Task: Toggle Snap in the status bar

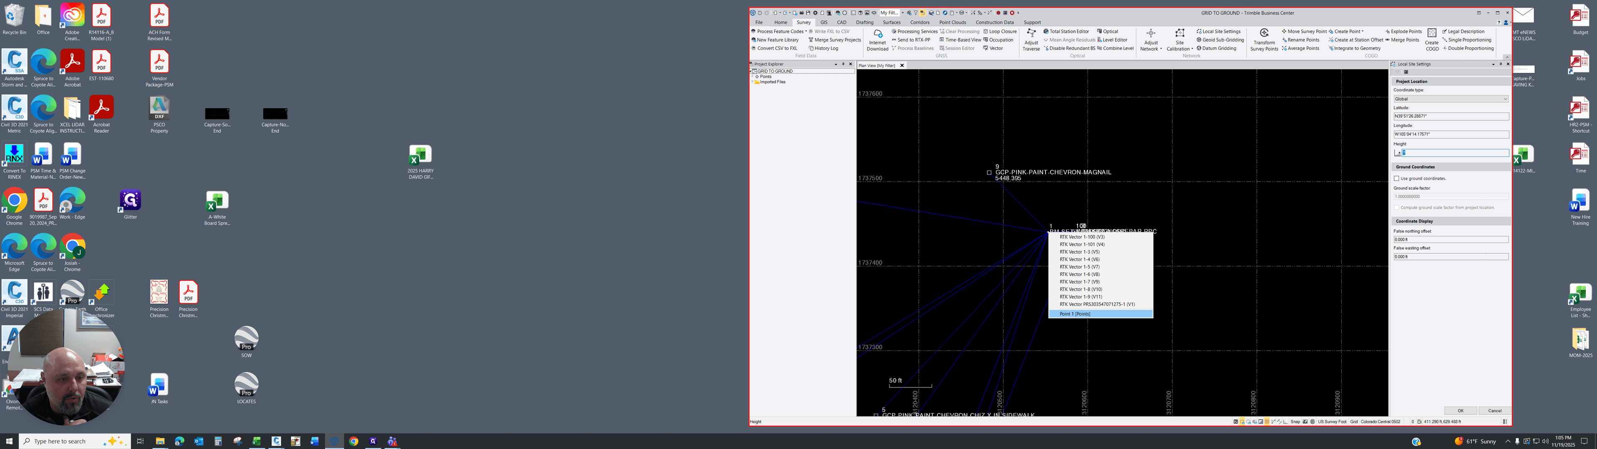Action: [x=1295, y=422]
